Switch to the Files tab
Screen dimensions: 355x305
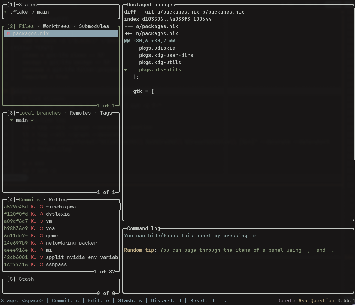26,26
